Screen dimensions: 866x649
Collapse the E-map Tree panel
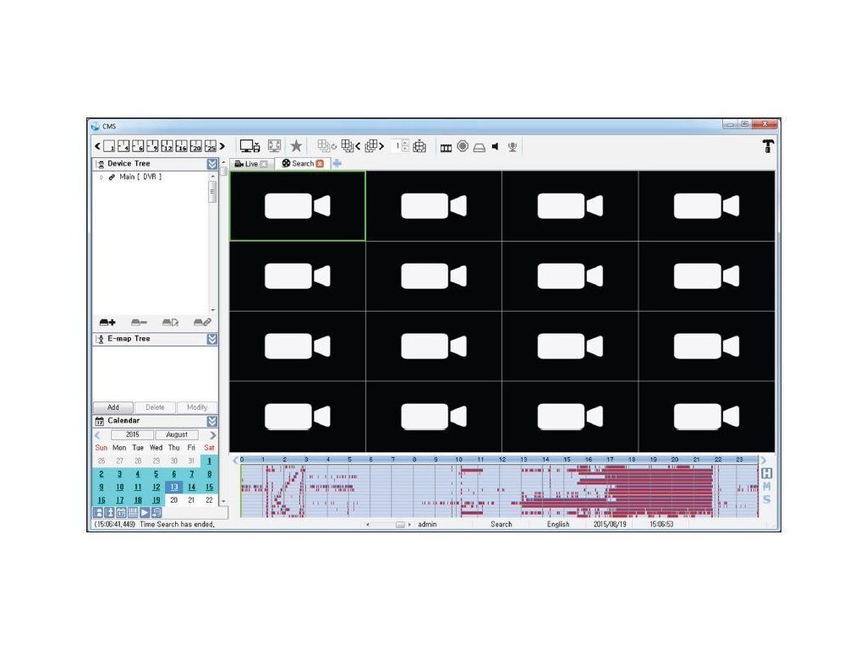click(x=212, y=340)
